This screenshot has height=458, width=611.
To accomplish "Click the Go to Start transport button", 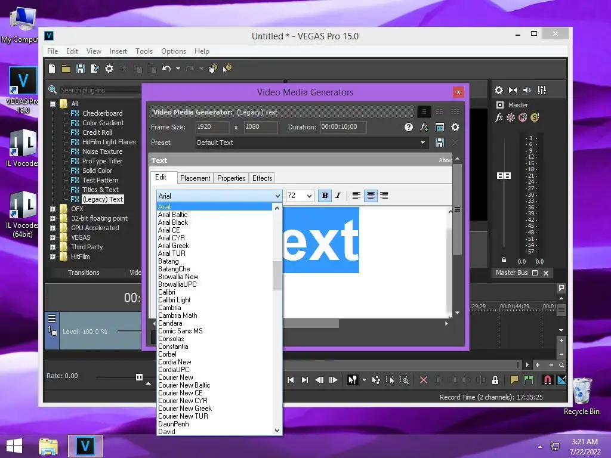I will coord(291,380).
